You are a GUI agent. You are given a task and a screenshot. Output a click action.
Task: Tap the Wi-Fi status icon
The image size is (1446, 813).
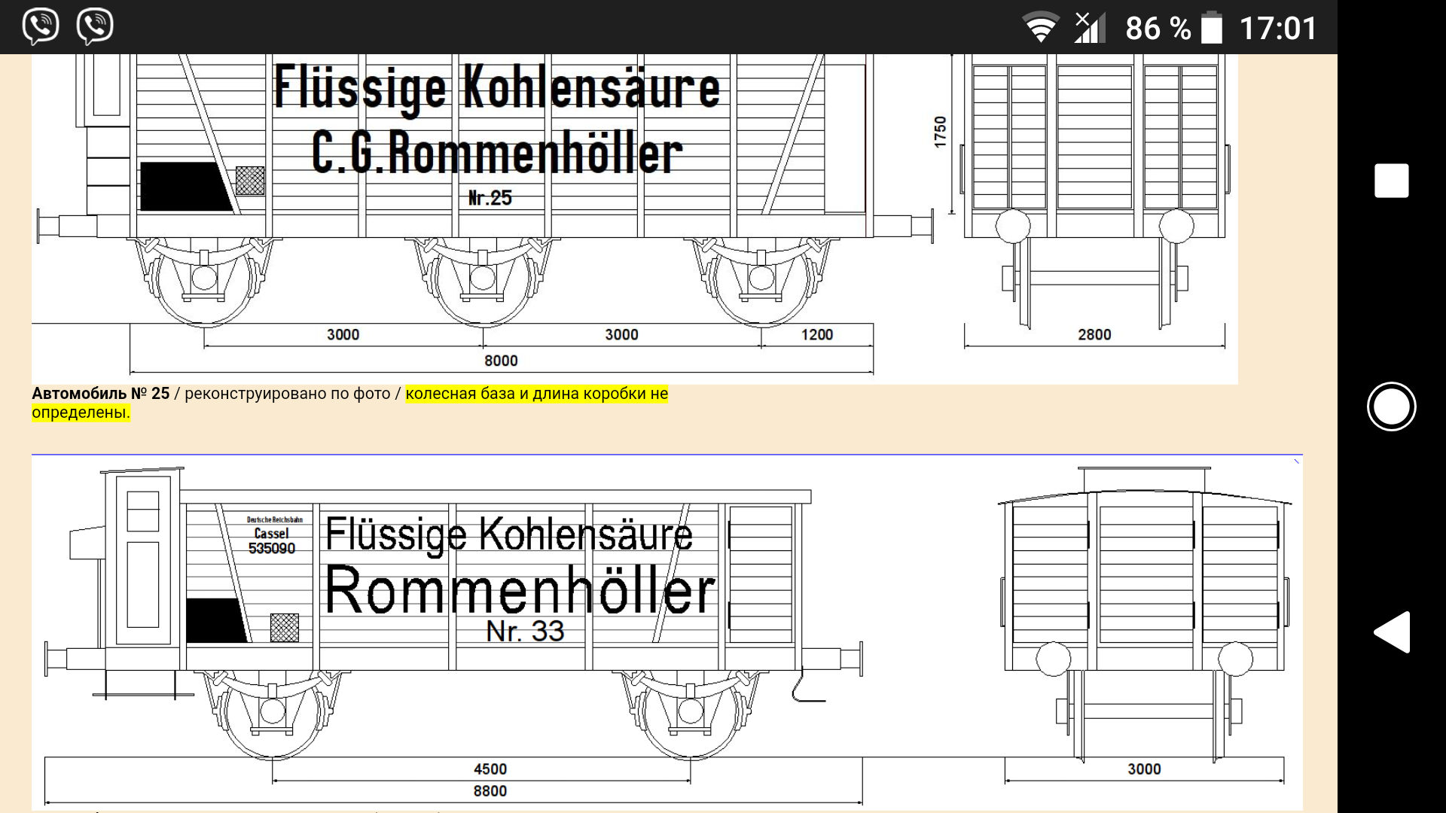(1040, 28)
